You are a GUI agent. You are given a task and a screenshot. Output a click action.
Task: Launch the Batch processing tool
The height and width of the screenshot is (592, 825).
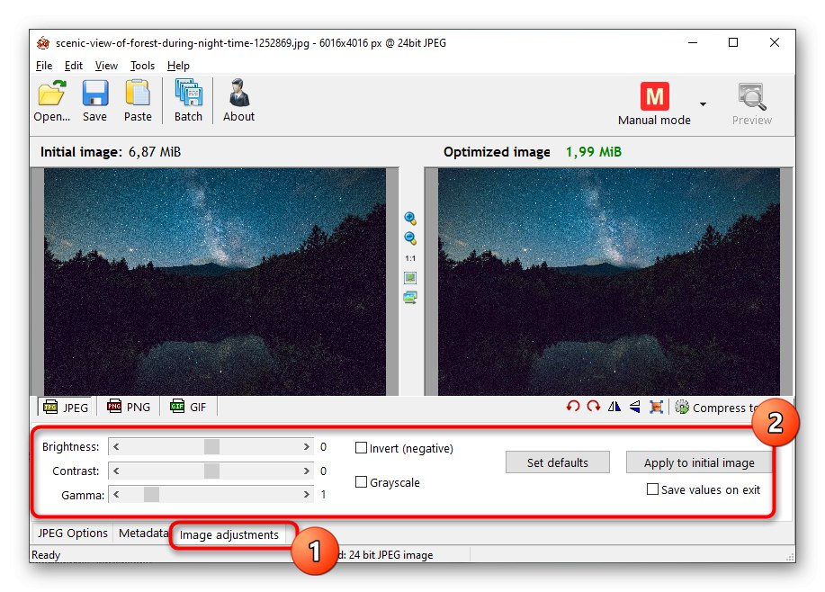tap(188, 101)
